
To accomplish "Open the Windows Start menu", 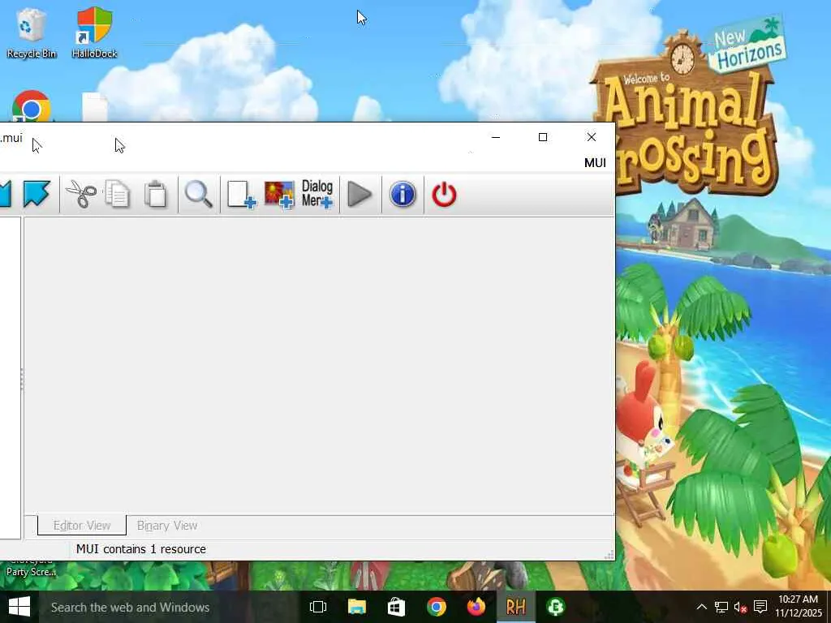I will tap(19, 607).
